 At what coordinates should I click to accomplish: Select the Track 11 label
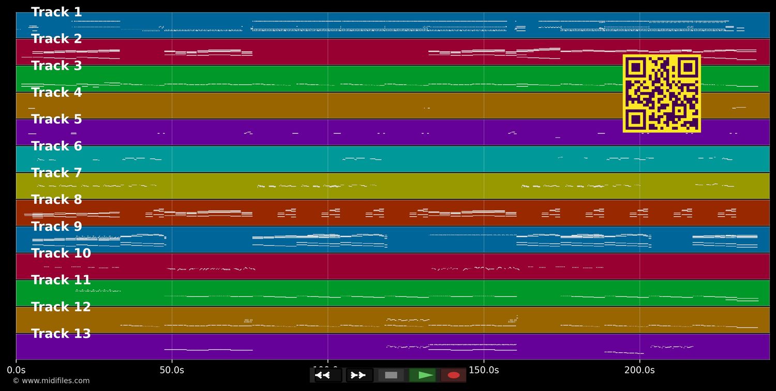click(61, 280)
